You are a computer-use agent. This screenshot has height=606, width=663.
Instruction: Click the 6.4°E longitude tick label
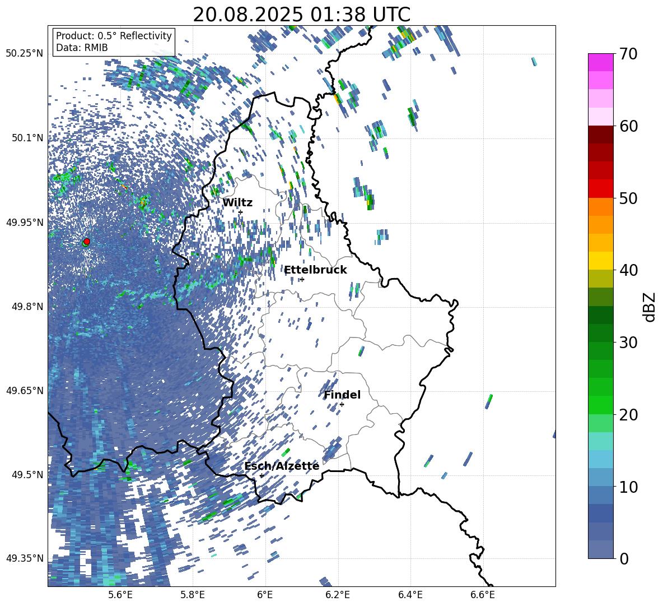point(410,595)
